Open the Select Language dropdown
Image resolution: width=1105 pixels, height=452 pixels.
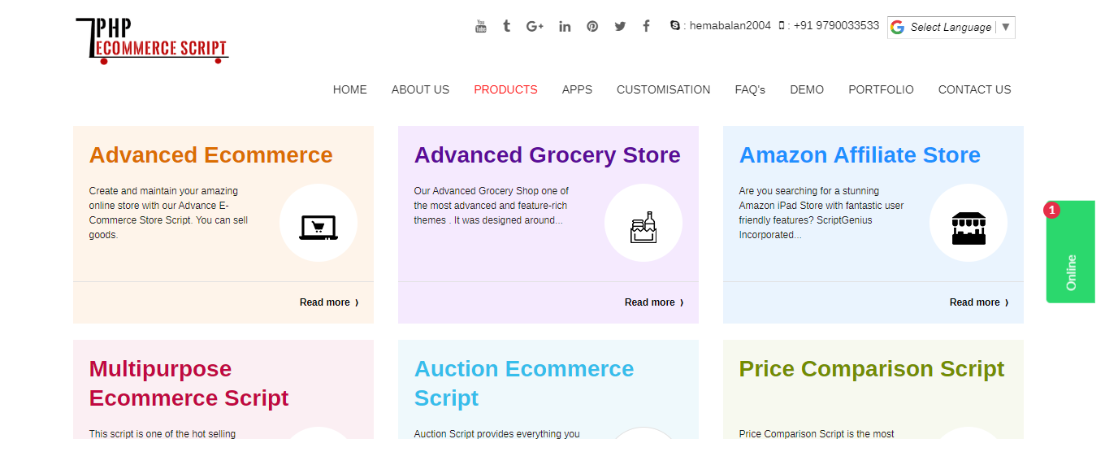coord(951,28)
